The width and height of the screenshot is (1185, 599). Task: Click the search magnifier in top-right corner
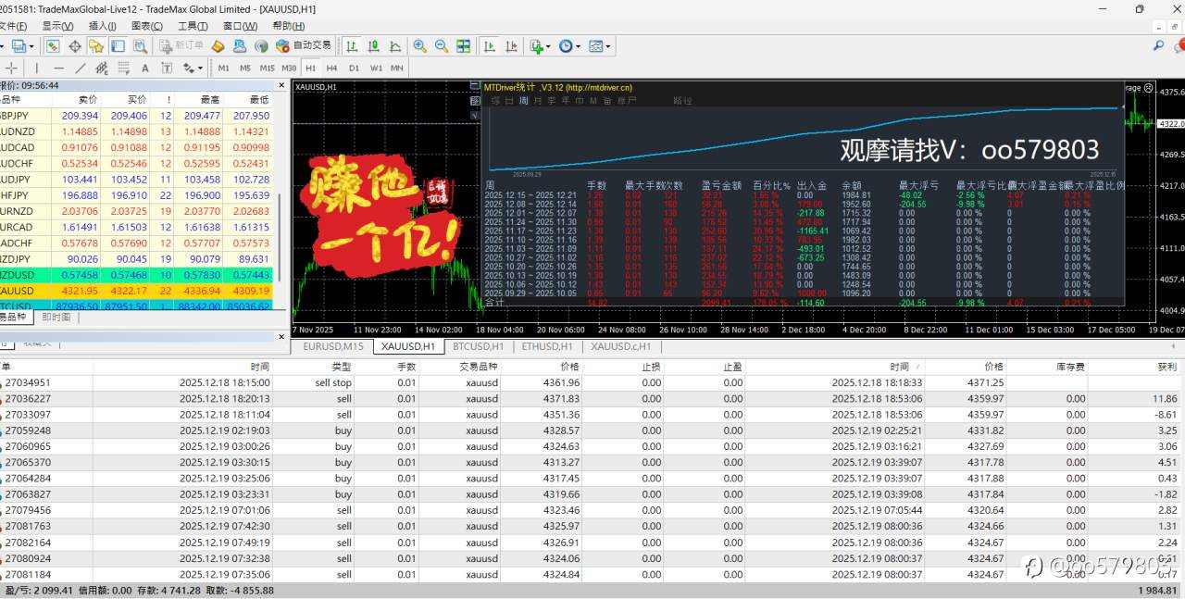1158,44
